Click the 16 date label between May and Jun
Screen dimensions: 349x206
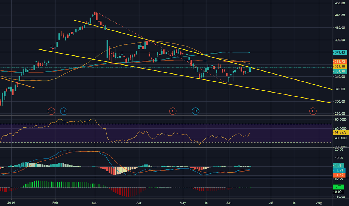pos(206,203)
